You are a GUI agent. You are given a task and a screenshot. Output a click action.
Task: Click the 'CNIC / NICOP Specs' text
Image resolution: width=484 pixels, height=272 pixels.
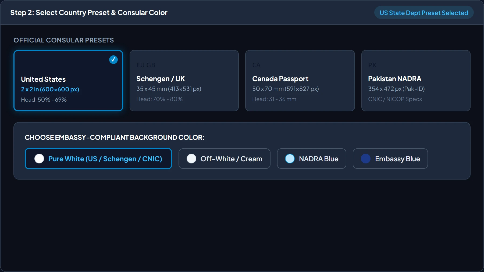click(x=395, y=99)
